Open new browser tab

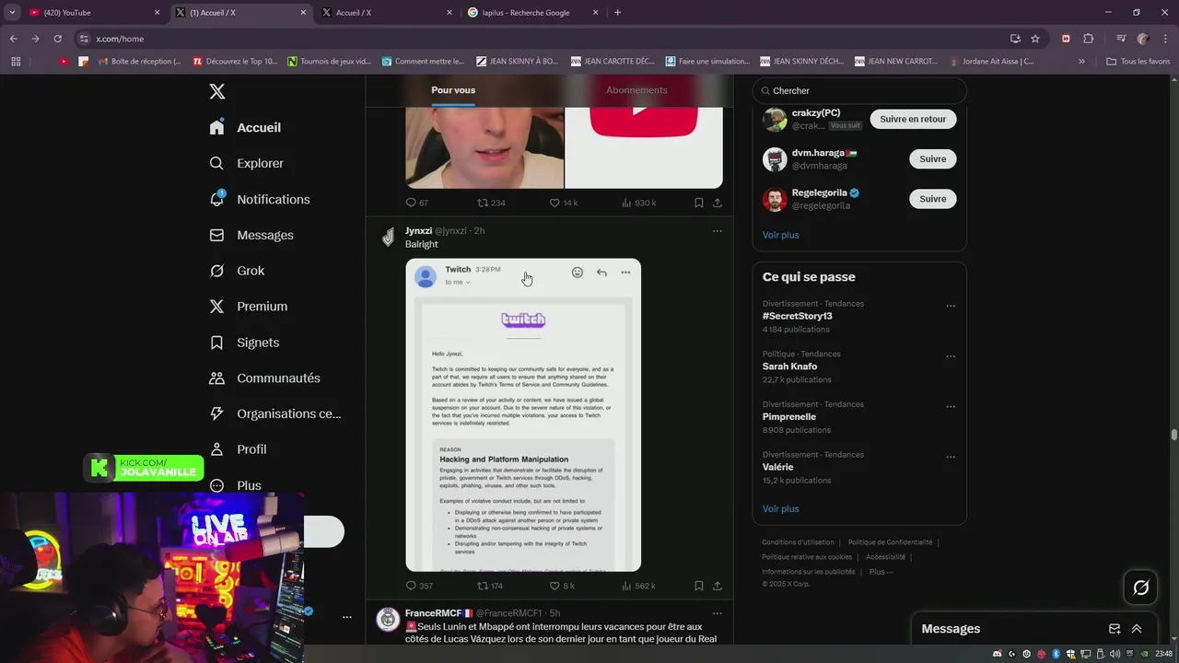[x=617, y=13]
